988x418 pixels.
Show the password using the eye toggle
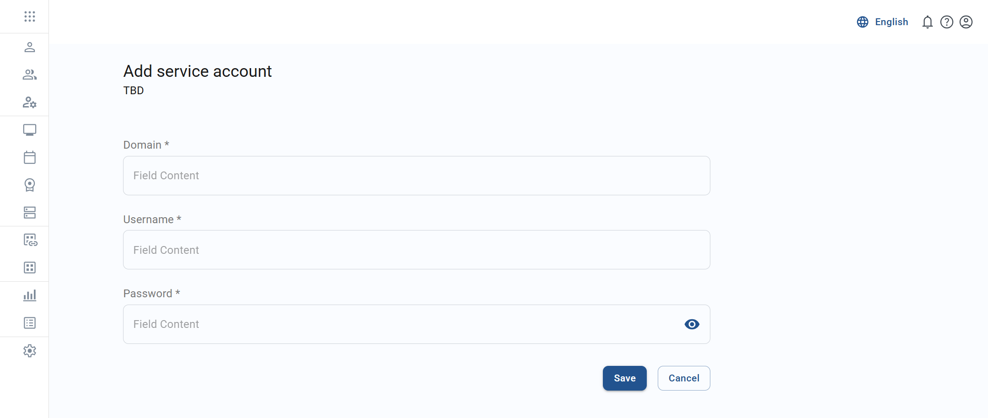point(691,324)
